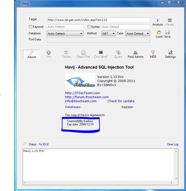Expand the Database dropdown
The width and height of the screenshot is (186, 191).
tap(65, 34)
